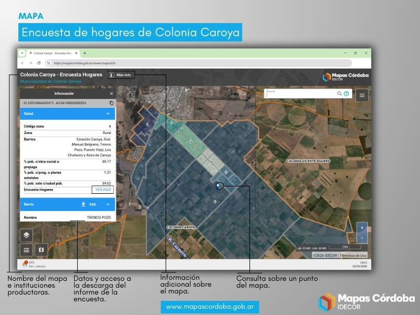Image resolution: width=420 pixels, height=315 pixels.
Task: Zoom in the map with plus button
Action: (x=362, y=228)
